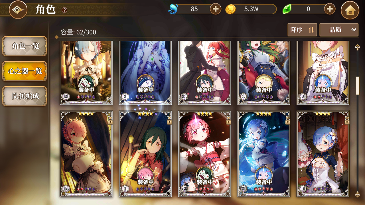Add blue spirit currency with plus button

[216, 9]
